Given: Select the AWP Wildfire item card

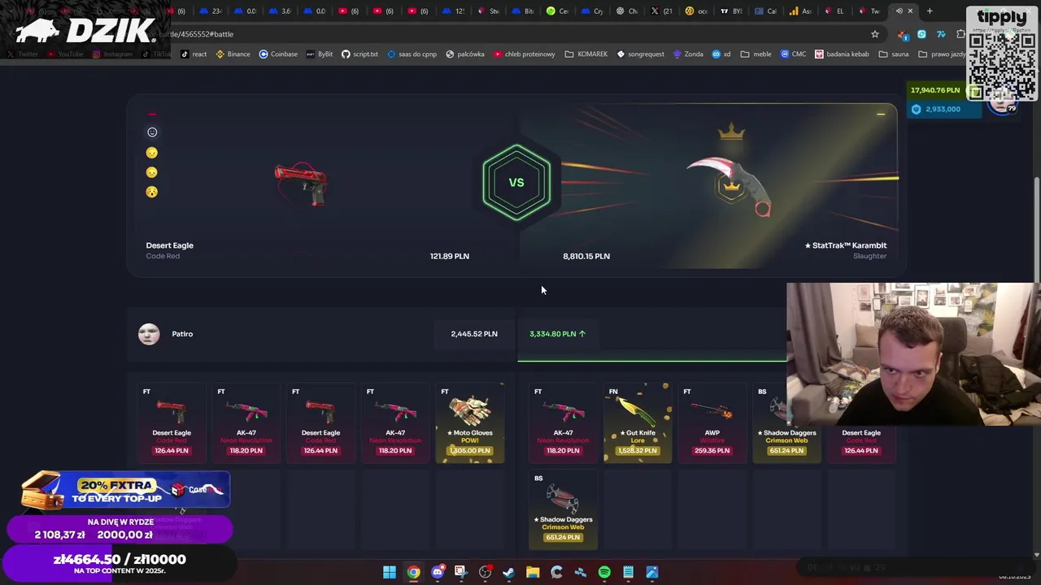Looking at the screenshot, I should [x=712, y=422].
